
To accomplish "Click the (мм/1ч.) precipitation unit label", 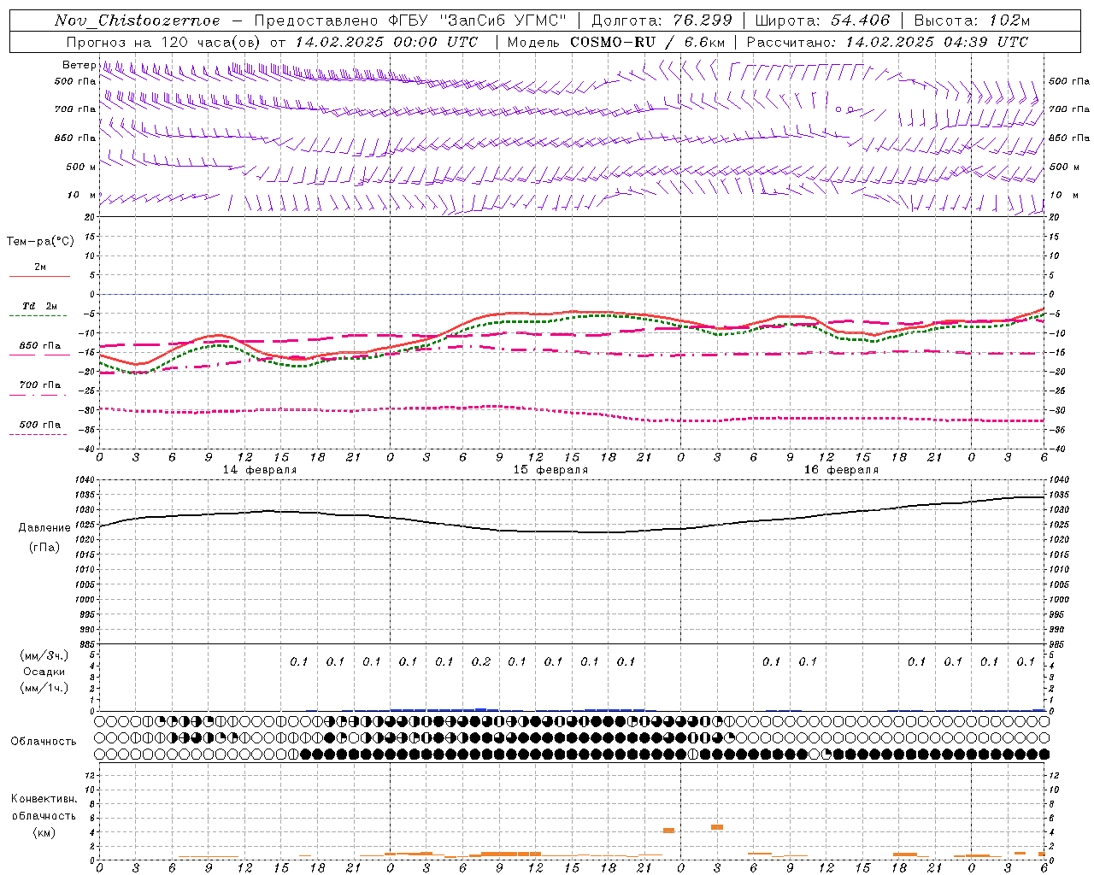I will point(44,688).
